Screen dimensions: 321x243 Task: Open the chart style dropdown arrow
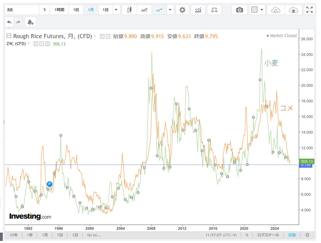170,10
